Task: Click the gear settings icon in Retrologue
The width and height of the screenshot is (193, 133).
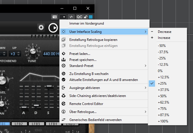Action: coord(41,27)
